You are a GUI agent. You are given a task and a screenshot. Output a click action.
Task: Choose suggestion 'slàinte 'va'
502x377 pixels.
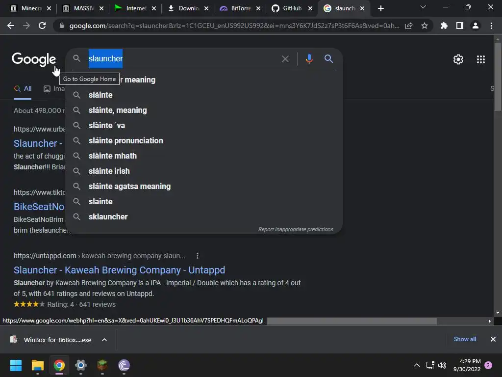(x=204, y=125)
